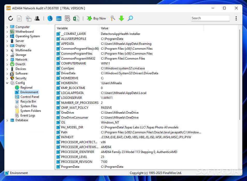Image resolution: width=247 pixels, height=181 pixels.
Task: Select the Path variable row
Action: [130, 132]
